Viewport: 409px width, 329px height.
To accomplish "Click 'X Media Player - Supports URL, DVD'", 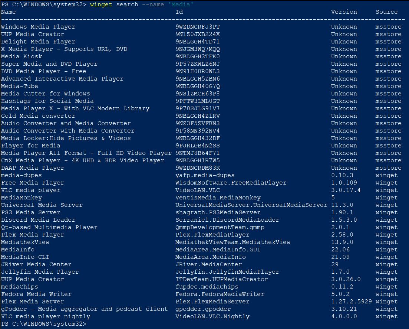I will (x=64, y=49).
